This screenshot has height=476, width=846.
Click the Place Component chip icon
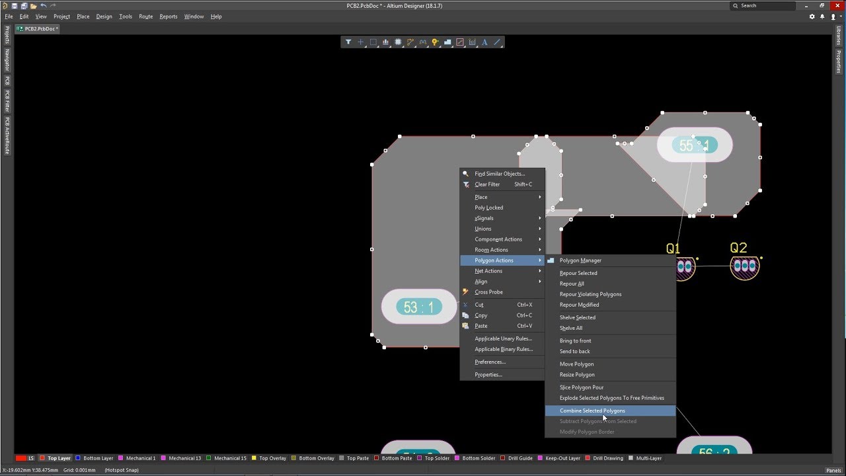[x=398, y=42]
